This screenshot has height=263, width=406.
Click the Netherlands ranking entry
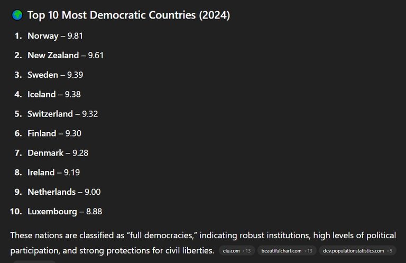point(64,192)
